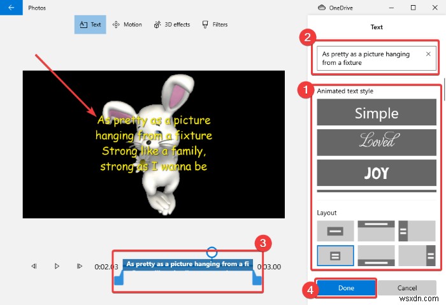Select the centered small-bar layout
Screen dimensions: 446x305
[335, 231]
